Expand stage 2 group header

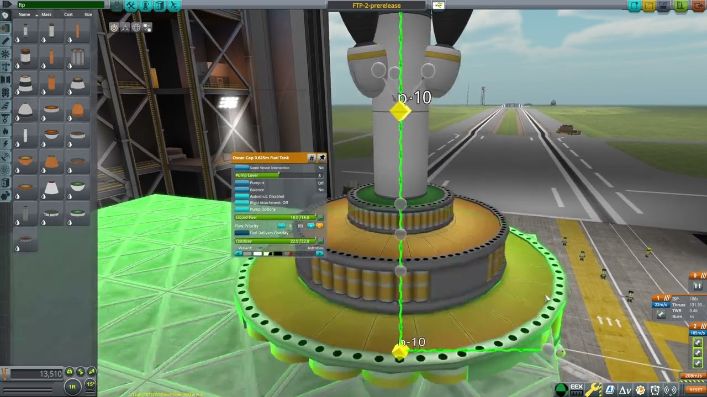point(698,326)
